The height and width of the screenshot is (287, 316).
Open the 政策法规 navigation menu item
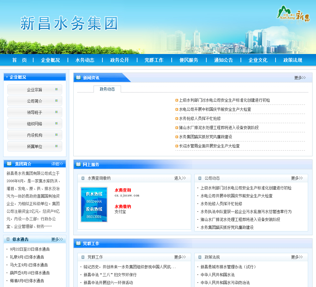click(293, 60)
